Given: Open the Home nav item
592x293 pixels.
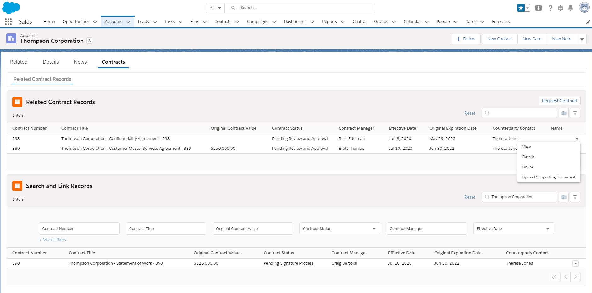Looking at the screenshot, I should [x=49, y=22].
